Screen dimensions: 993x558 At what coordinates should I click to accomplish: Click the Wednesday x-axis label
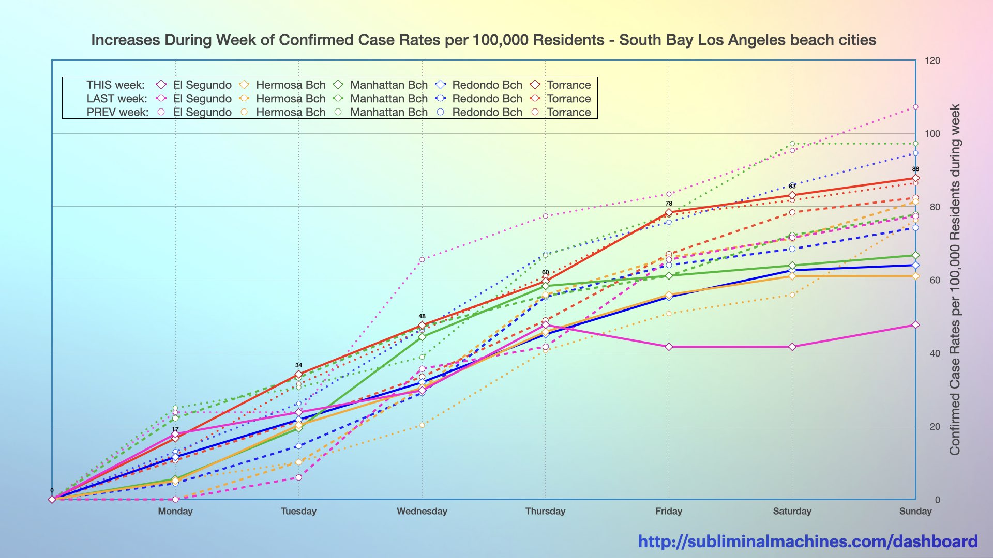pos(422,511)
